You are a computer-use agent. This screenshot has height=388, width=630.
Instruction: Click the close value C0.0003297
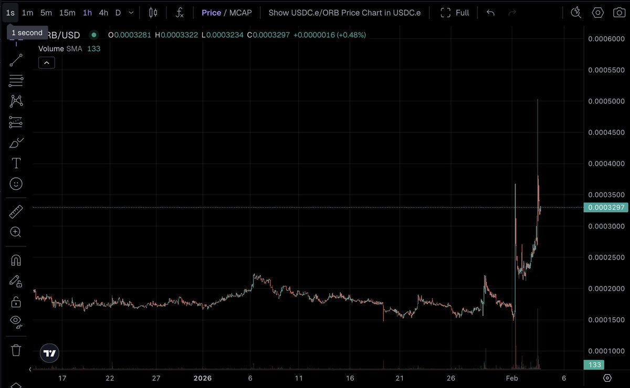point(268,35)
